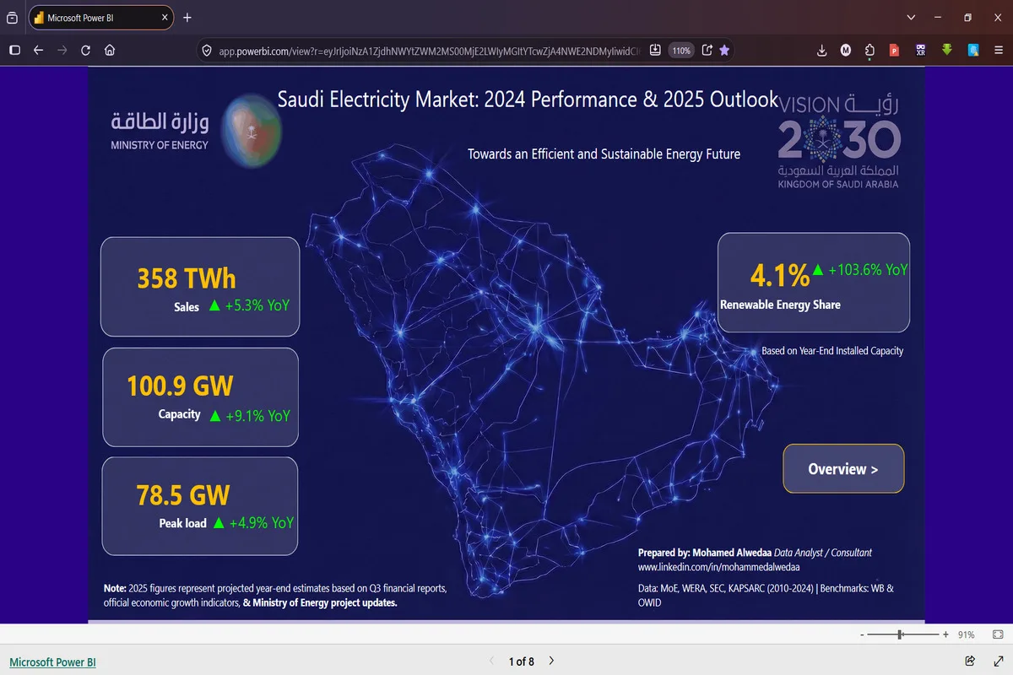This screenshot has width=1013, height=675.
Task: Enter full screen mode in Power BI
Action: tap(998, 660)
